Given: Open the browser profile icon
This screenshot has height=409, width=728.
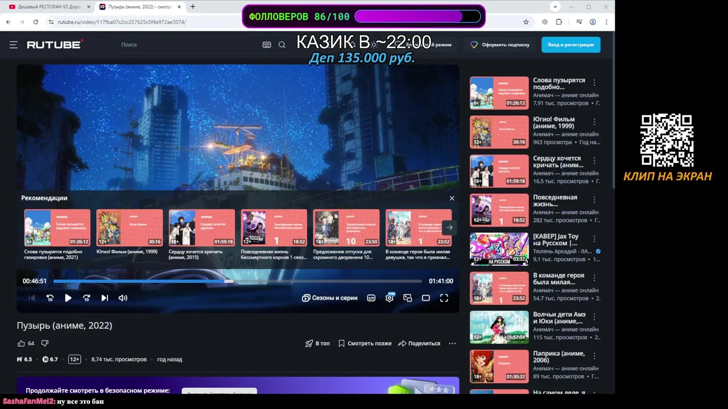Looking at the screenshot, I should 593,22.
